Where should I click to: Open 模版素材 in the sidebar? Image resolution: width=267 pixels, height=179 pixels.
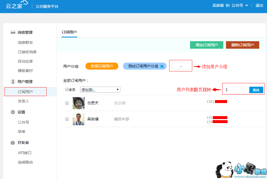click(x=25, y=71)
